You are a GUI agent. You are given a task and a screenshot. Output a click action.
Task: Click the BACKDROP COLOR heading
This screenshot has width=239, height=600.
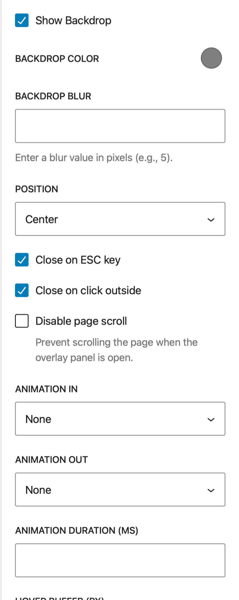click(57, 59)
